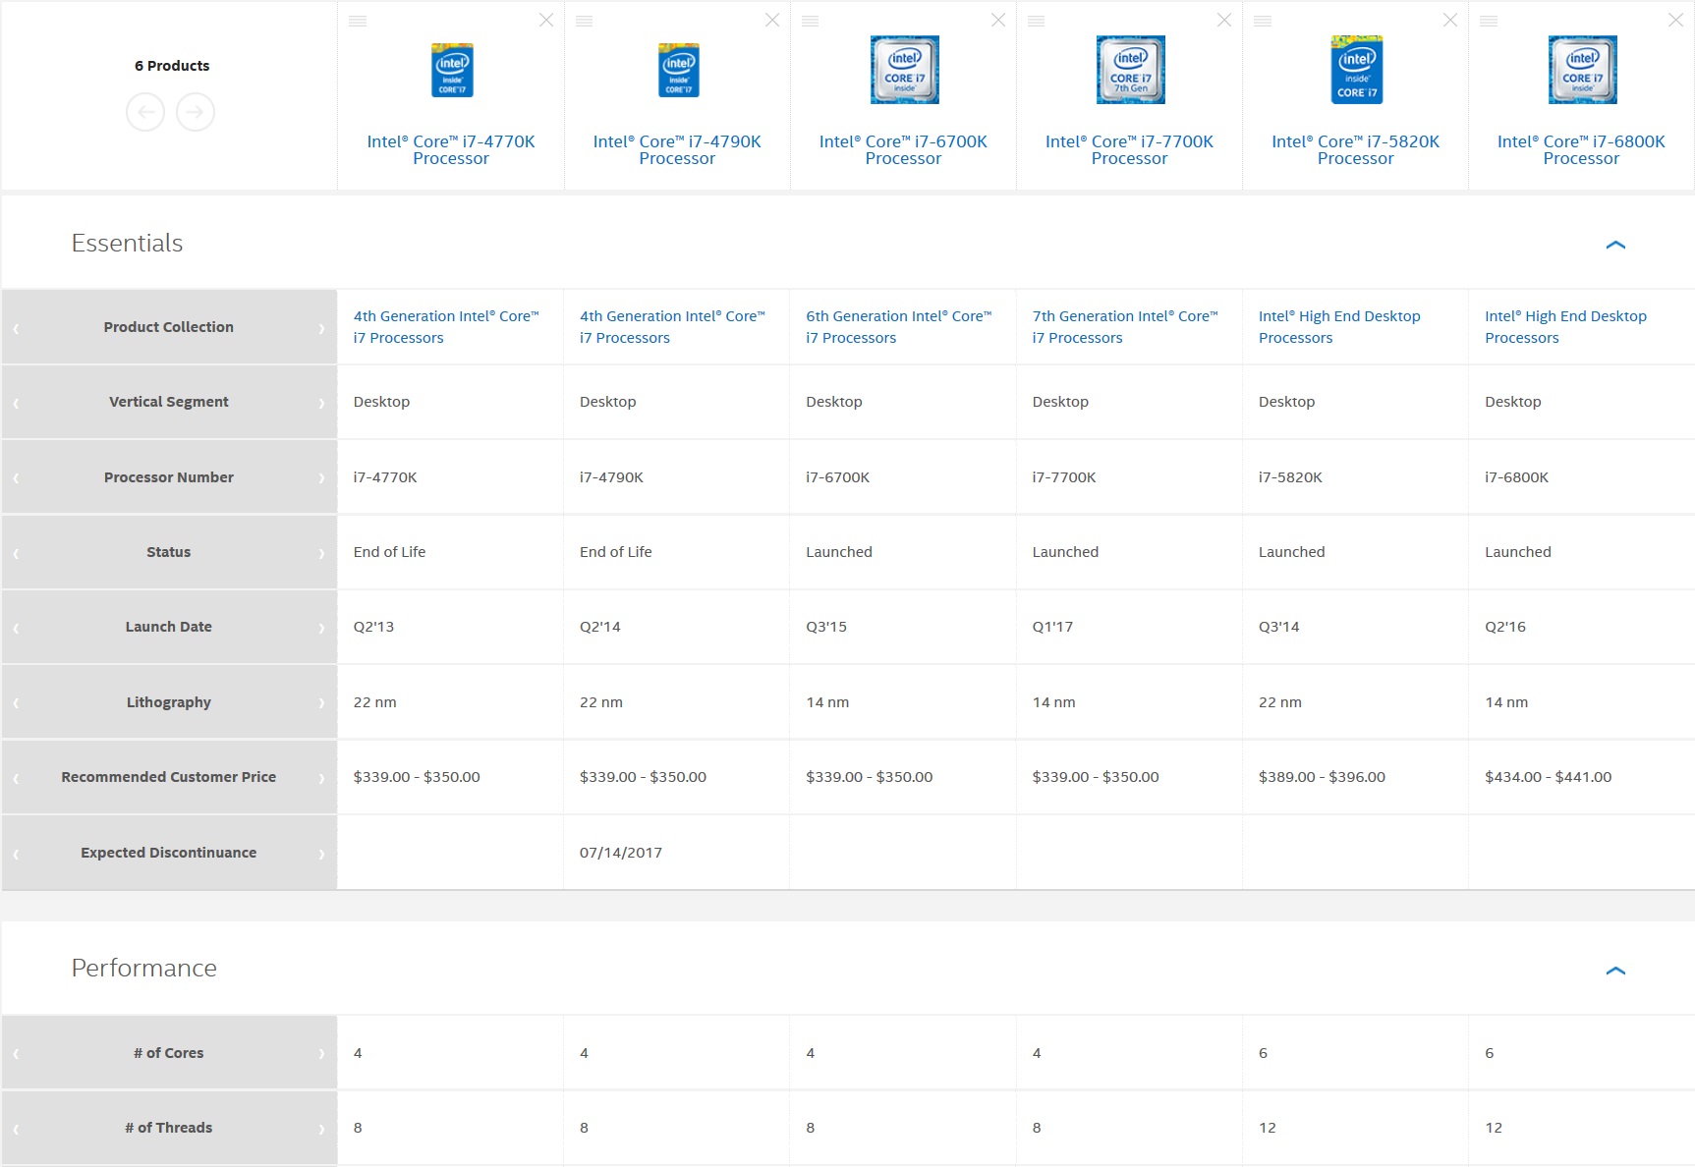Click right chevron on Recommended Customer Price row
1695x1167 pixels.
click(x=321, y=778)
